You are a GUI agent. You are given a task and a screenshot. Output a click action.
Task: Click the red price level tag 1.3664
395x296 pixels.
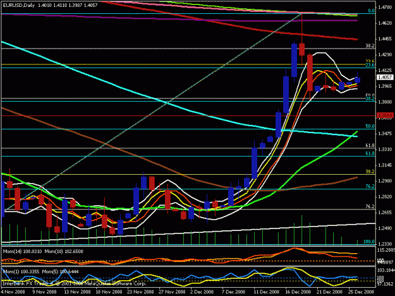385,115
